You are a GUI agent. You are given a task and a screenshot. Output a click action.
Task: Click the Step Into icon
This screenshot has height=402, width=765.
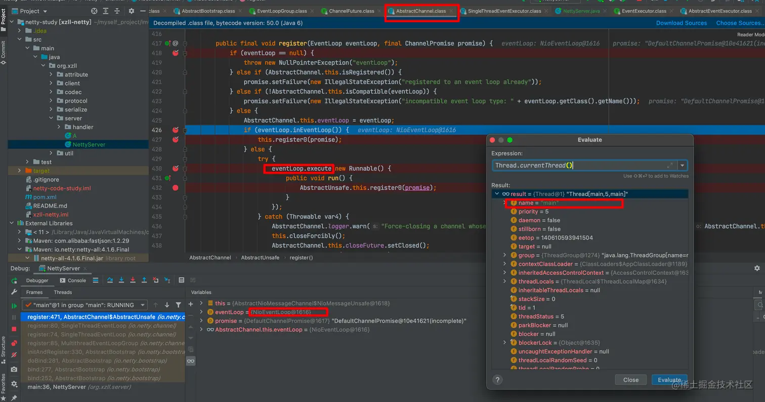point(121,280)
